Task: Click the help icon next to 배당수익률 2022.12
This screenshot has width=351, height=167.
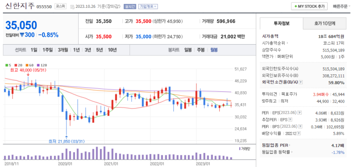Action: [299, 133]
